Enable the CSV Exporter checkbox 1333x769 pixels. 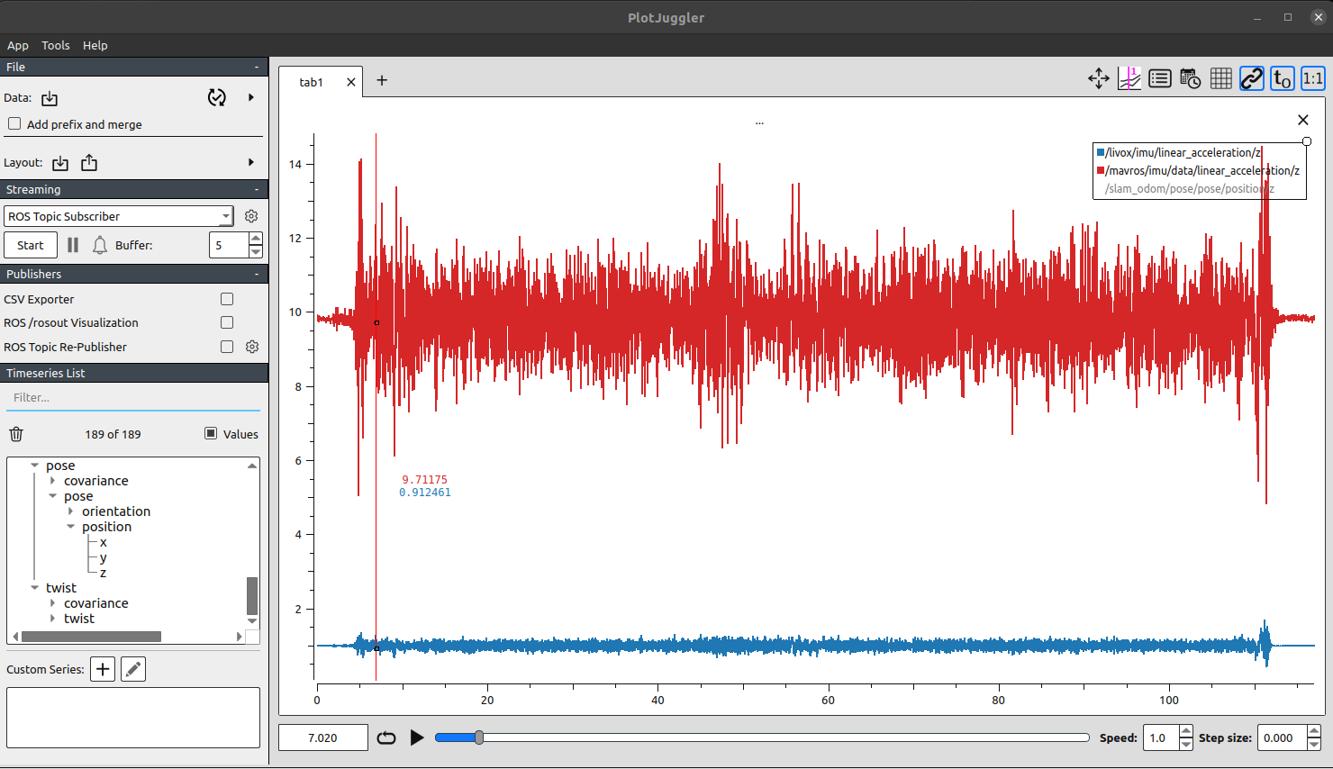click(227, 299)
